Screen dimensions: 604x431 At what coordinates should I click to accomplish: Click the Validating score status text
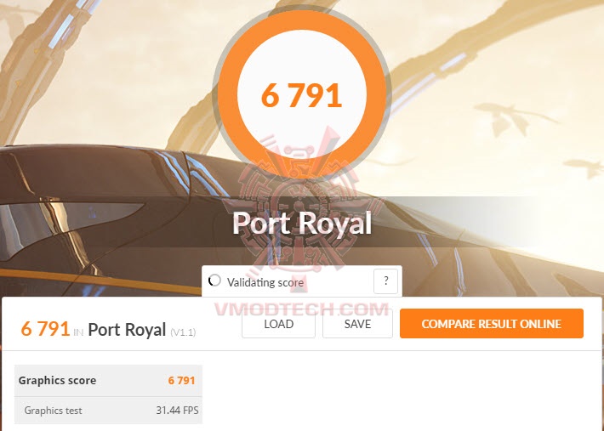click(x=265, y=283)
